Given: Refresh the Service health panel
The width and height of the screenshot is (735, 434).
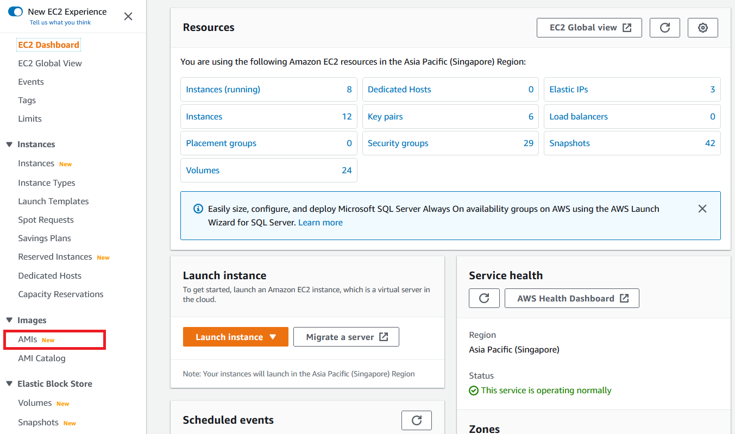Looking at the screenshot, I should click(484, 298).
